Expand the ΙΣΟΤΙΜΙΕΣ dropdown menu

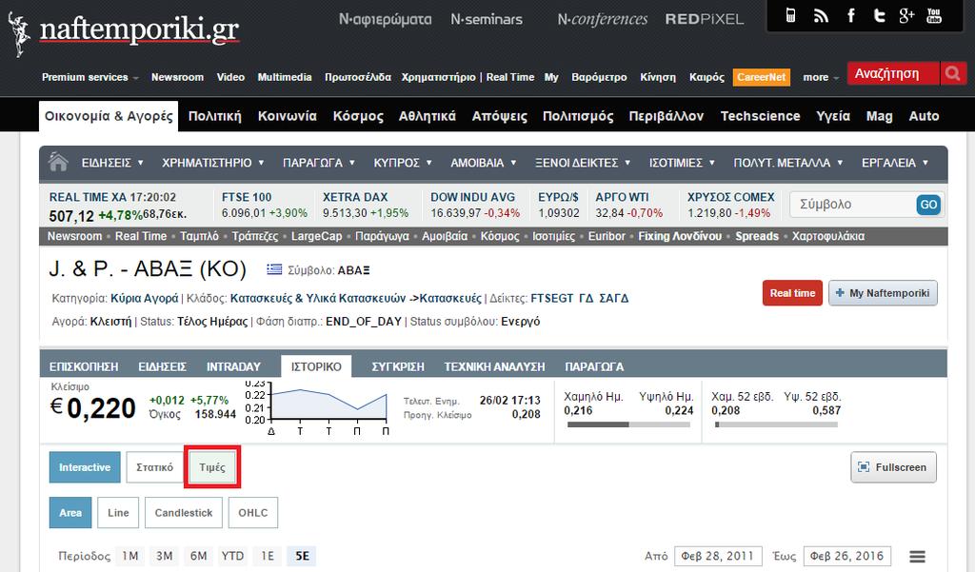click(x=682, y=163)
